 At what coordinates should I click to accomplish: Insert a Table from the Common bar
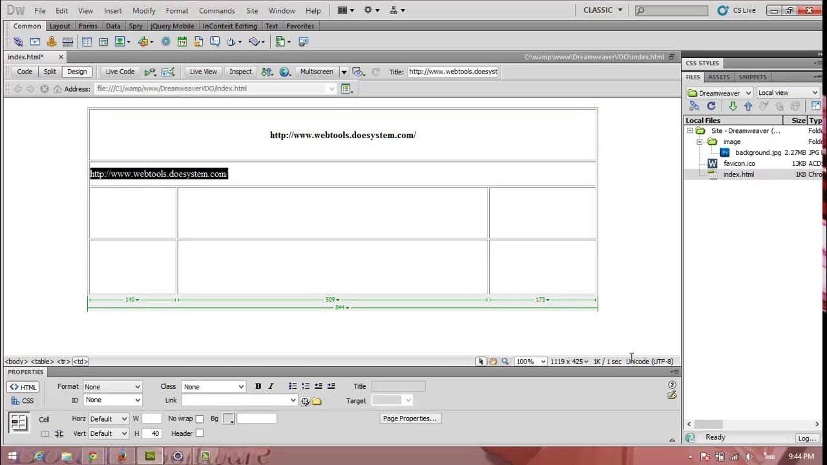click(87, 41)
